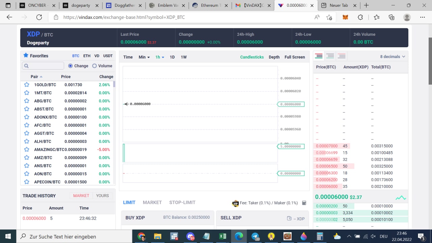Star the 1GOLD/BTC pair as favorite
This screenshot has height=243, width=432.
(26, 85)
